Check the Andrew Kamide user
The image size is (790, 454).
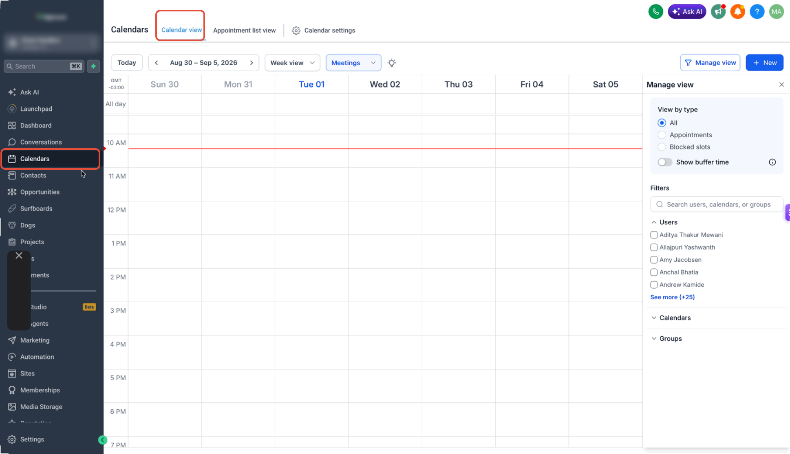click(654, 285)
